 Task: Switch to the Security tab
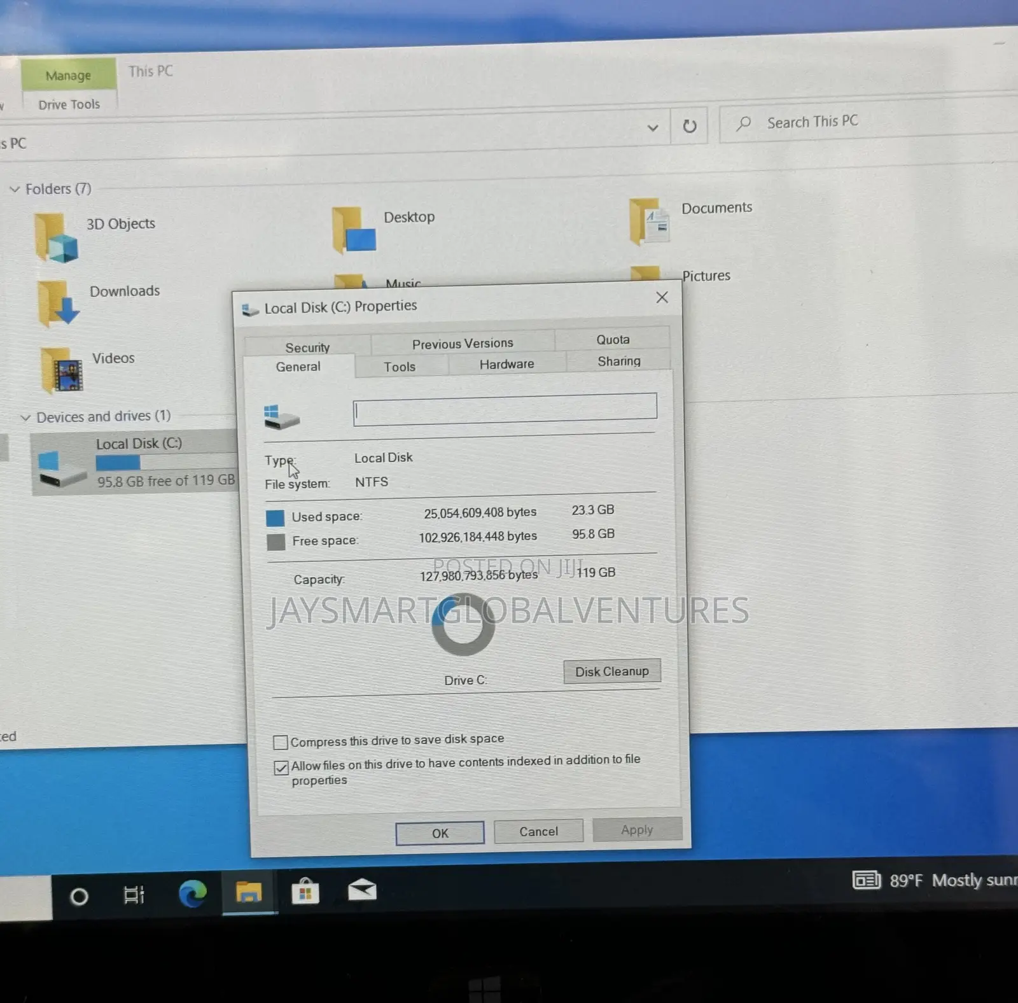coord(307,347)
